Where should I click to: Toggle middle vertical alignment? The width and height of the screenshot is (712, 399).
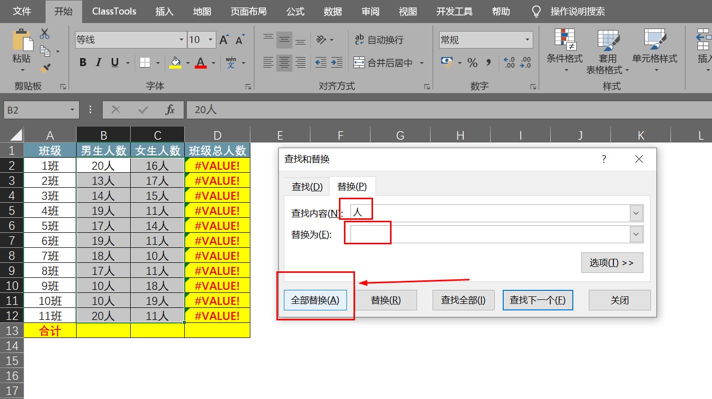tap(284, 40)
